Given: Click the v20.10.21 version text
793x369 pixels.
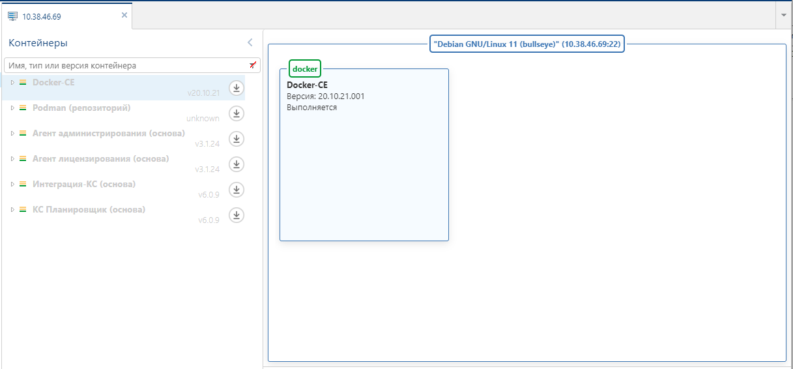Looking at the screenshot, I should pos(203,93).
